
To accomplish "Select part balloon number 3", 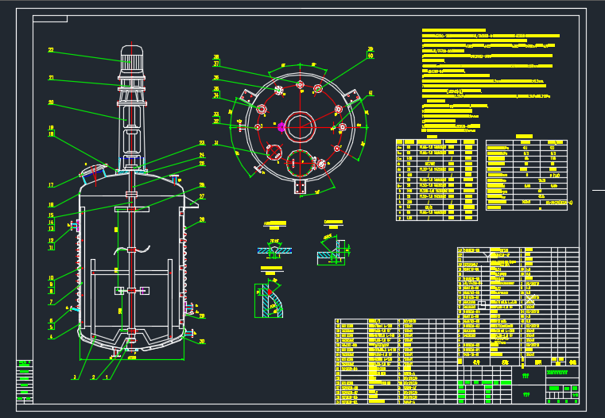I will [x=75, y=377].
